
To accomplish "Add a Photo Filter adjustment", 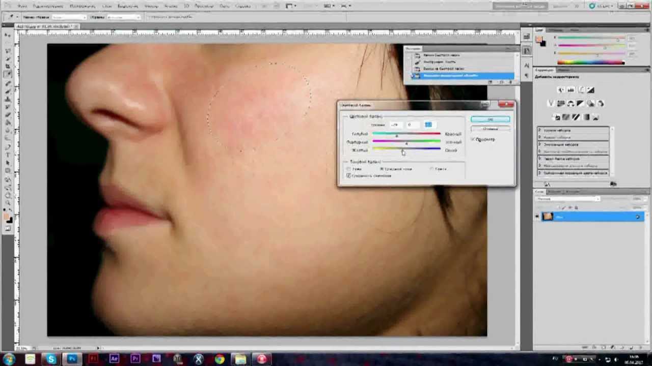I will (591, 104).
